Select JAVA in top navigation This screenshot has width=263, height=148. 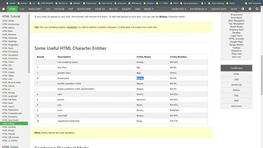click(138, 9)
